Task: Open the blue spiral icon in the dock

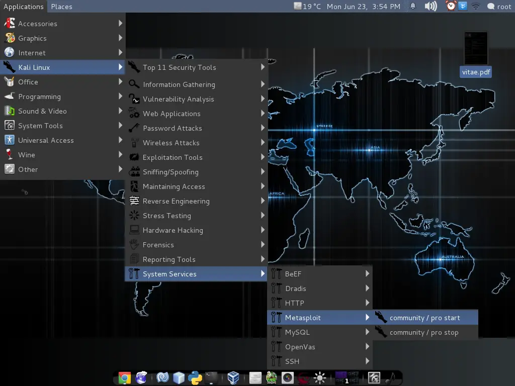Action: [x=162, y=378]
